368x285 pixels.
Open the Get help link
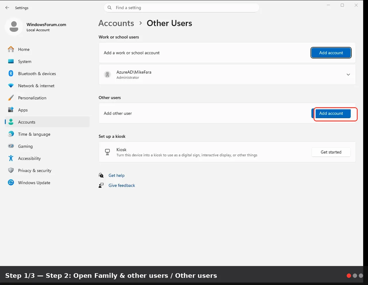[x=116, y=175]
